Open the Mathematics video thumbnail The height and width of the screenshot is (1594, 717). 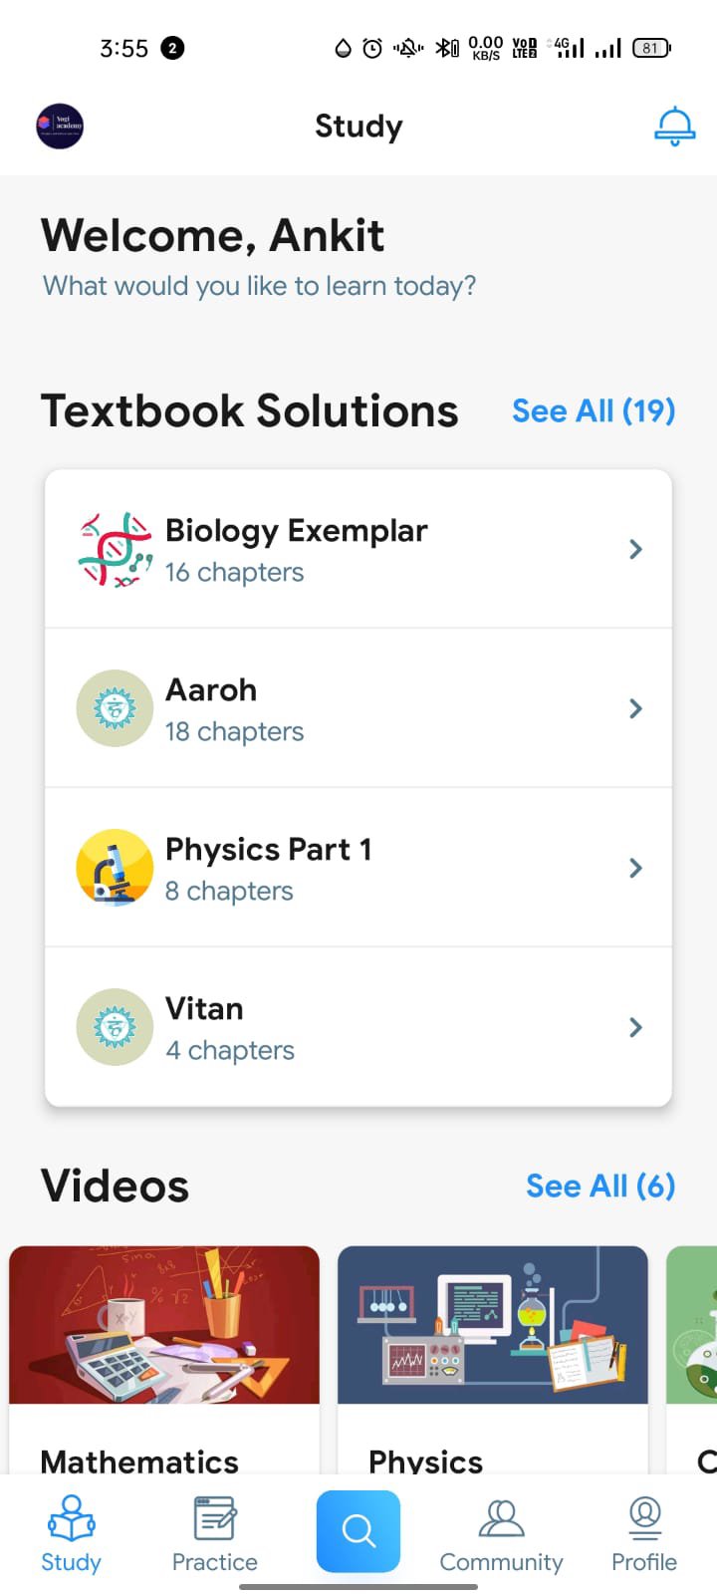(164, 1325)
